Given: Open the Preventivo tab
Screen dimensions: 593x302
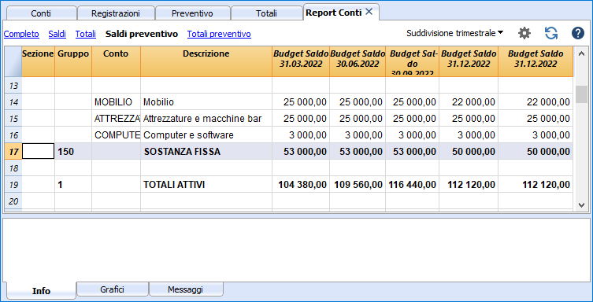Looking at the screenshot, I should 192,13.
